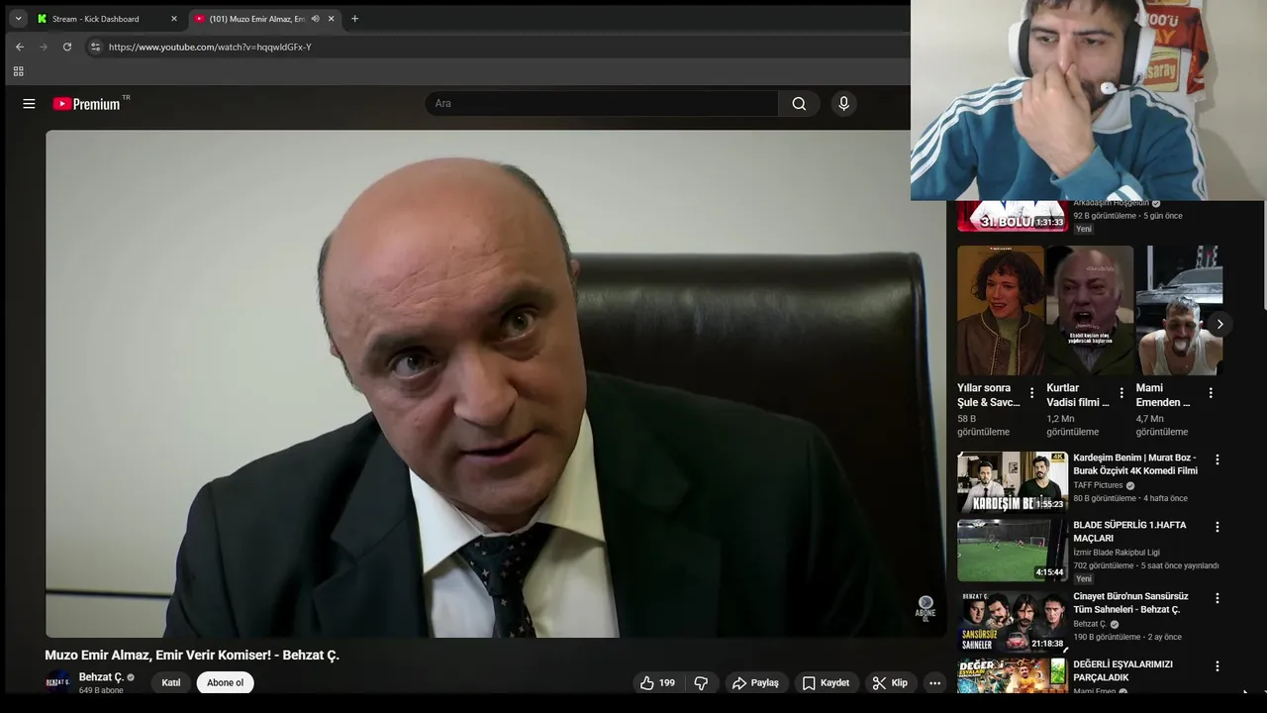
Task: Show next Shorts with right arrow
Action: pos(1219,324)
